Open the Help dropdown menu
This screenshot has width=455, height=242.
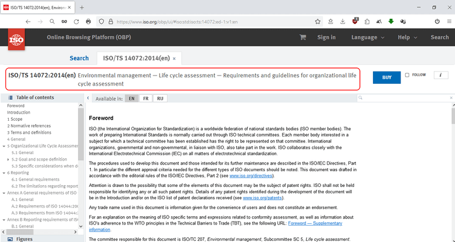click(x=407, y=37)
